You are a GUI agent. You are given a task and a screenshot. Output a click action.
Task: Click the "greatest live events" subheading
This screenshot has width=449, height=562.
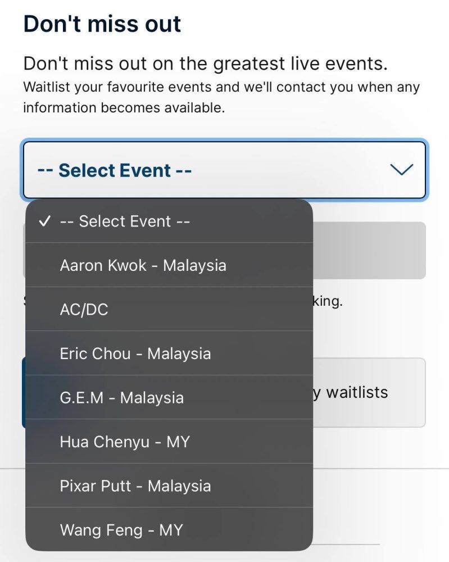[x=205, y=64]
